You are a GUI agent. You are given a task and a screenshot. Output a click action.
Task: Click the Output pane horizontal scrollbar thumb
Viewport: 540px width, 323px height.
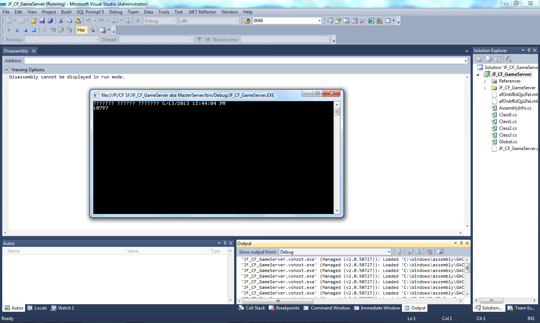(278, 301)
